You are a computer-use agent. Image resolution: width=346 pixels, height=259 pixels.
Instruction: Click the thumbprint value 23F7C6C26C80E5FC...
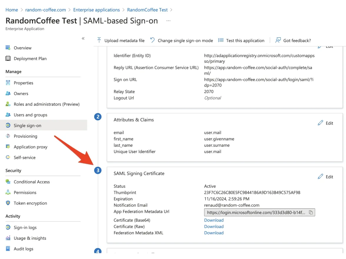[252, 193]
